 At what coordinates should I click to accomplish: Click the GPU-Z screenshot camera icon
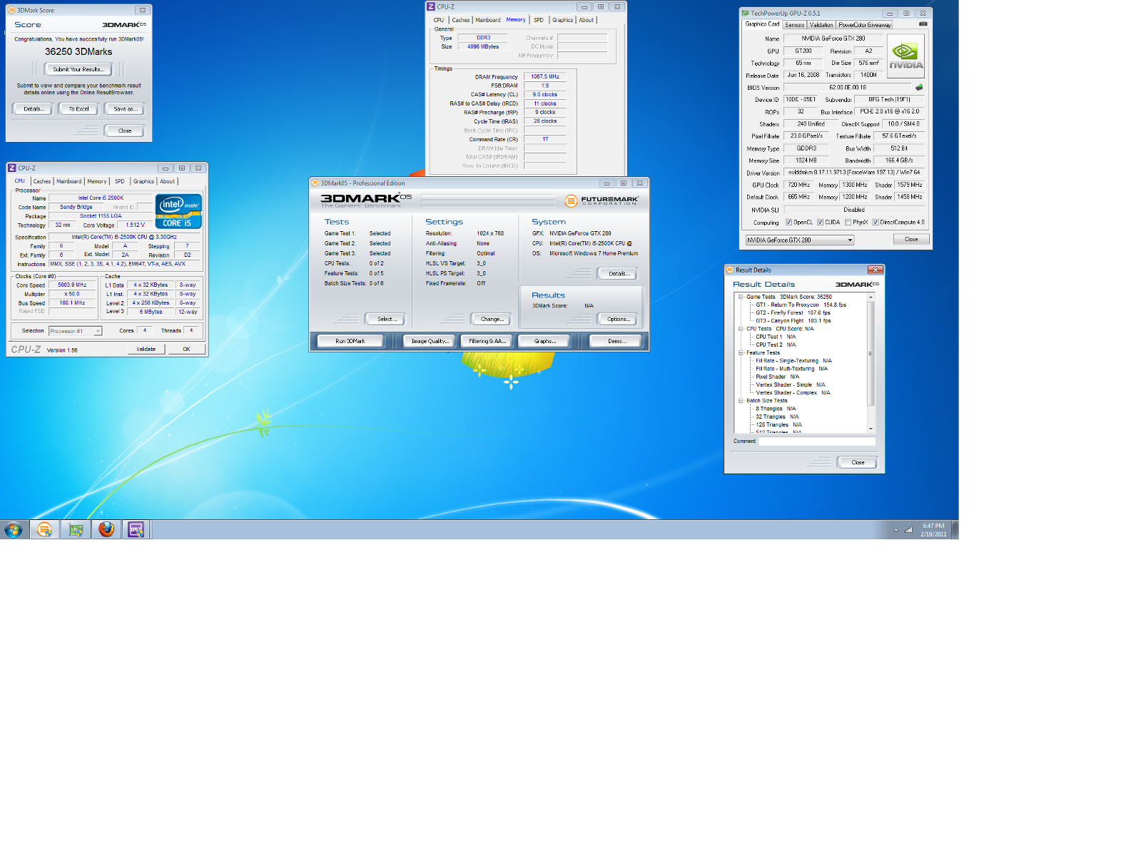click(923, 24)
